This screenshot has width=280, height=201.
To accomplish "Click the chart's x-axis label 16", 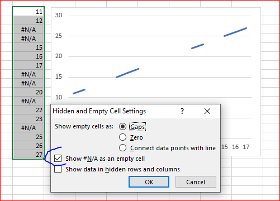I will 235,147.
